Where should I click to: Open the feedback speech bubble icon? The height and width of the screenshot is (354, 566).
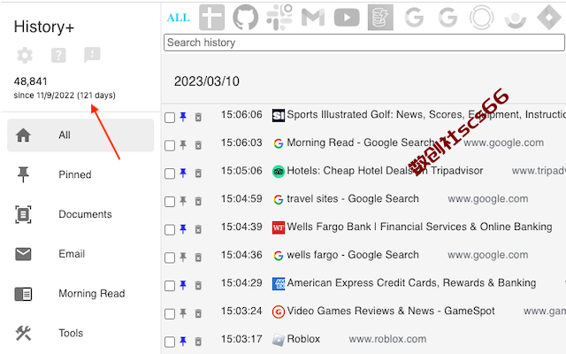point(92,55)
